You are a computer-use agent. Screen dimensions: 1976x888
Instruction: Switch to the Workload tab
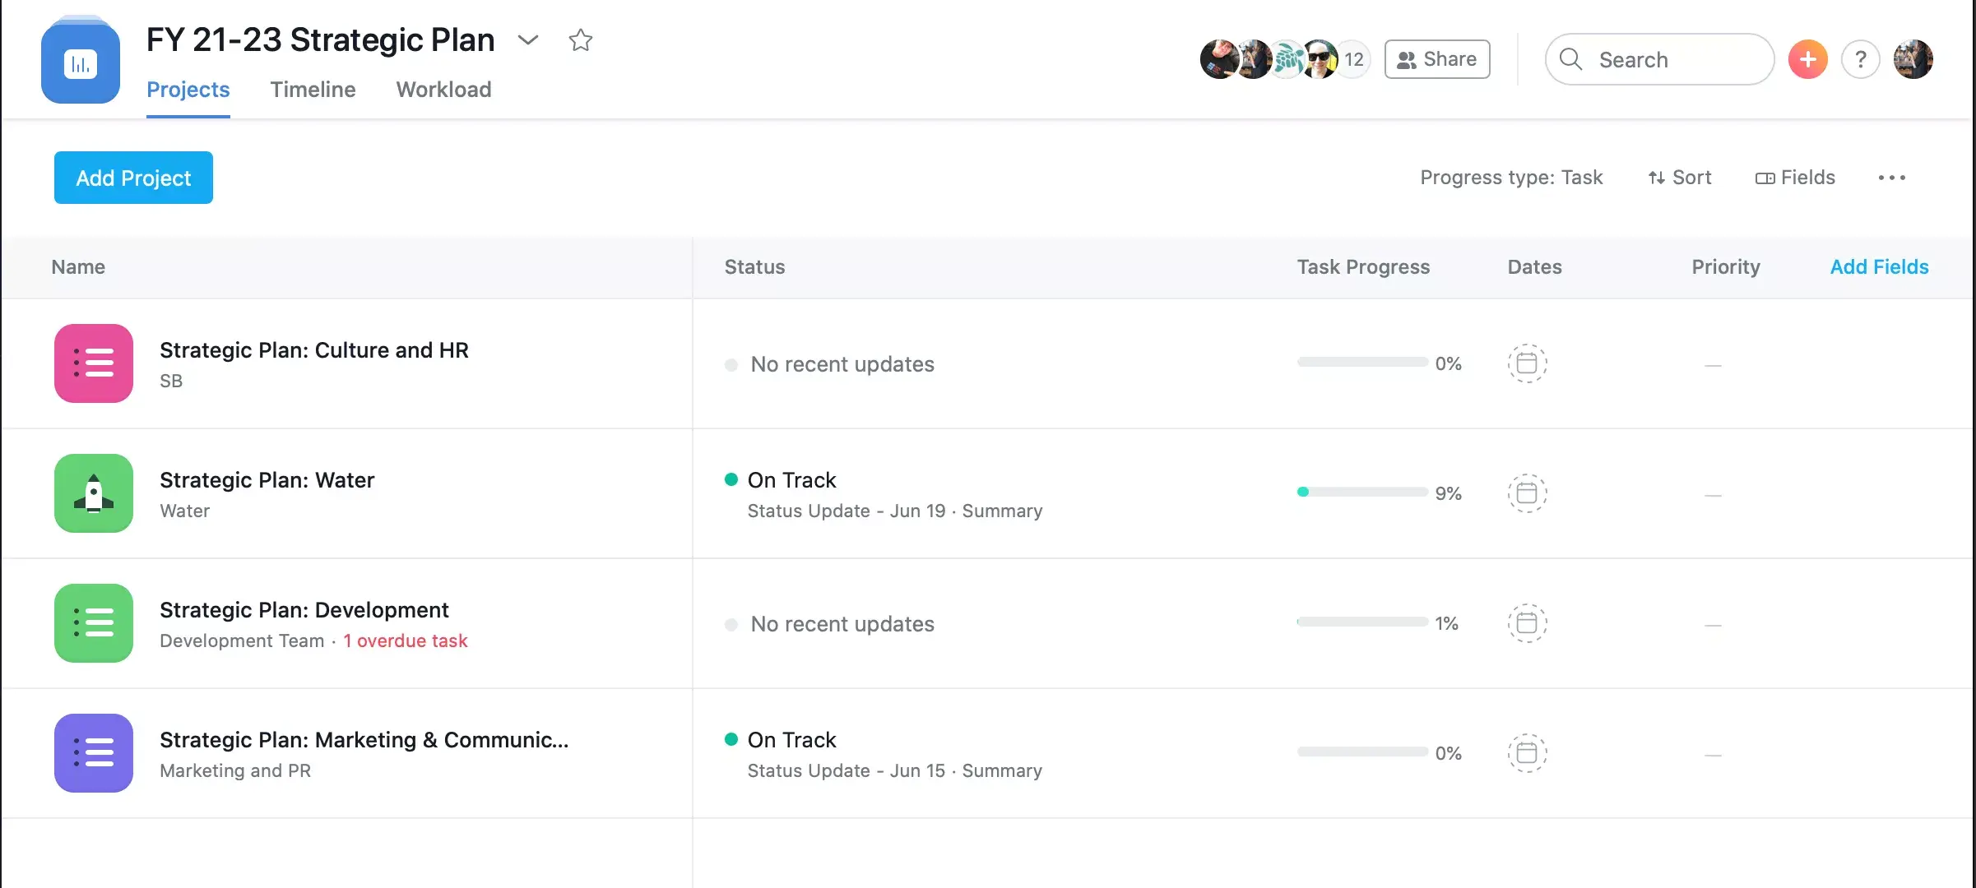pos(443,90)
